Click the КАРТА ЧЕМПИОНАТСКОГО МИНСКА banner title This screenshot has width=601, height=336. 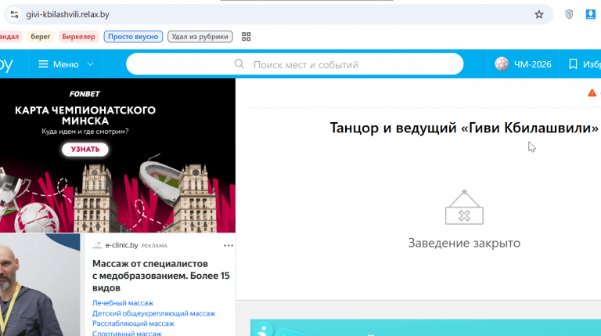coord(85,115)
